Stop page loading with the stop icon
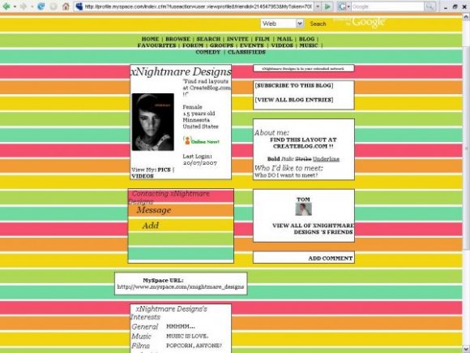 click(53, 6)
